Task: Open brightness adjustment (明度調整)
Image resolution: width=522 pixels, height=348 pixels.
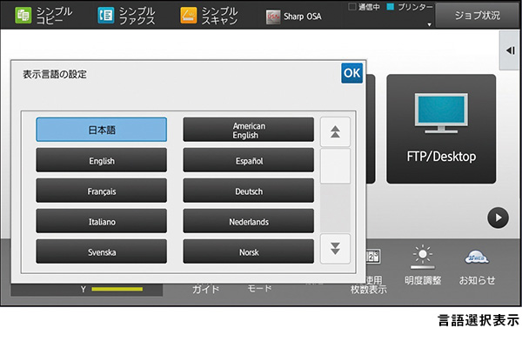Action: (x=423, y=266)
